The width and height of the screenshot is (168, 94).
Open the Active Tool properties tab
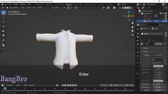point(138,29)
